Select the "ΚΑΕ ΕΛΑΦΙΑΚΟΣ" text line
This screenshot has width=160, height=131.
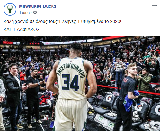pos(22,29)
